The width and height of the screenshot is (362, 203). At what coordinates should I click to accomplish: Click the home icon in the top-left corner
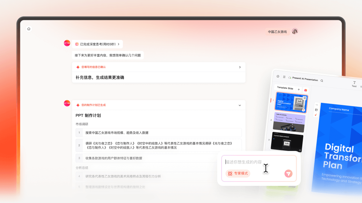coord(29,29)
